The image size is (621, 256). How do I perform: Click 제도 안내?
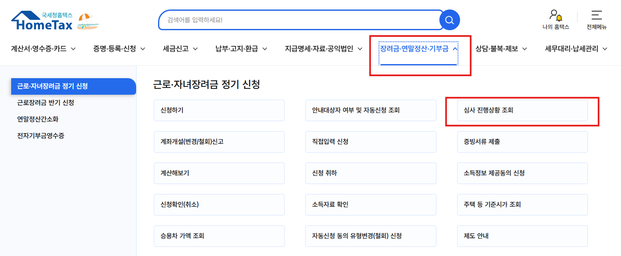522,236
